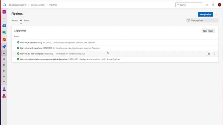Open Library icon in sidebar
Screen dimensions: 223x125
click(x=4, y=70)
